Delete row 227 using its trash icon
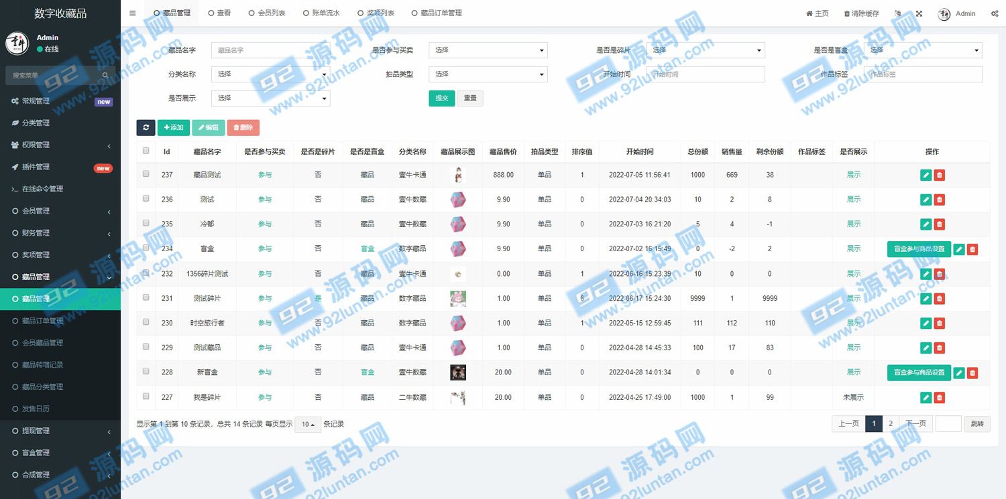Image resolution: width=1006 pixels, height=499 pixels. (939, 398)
